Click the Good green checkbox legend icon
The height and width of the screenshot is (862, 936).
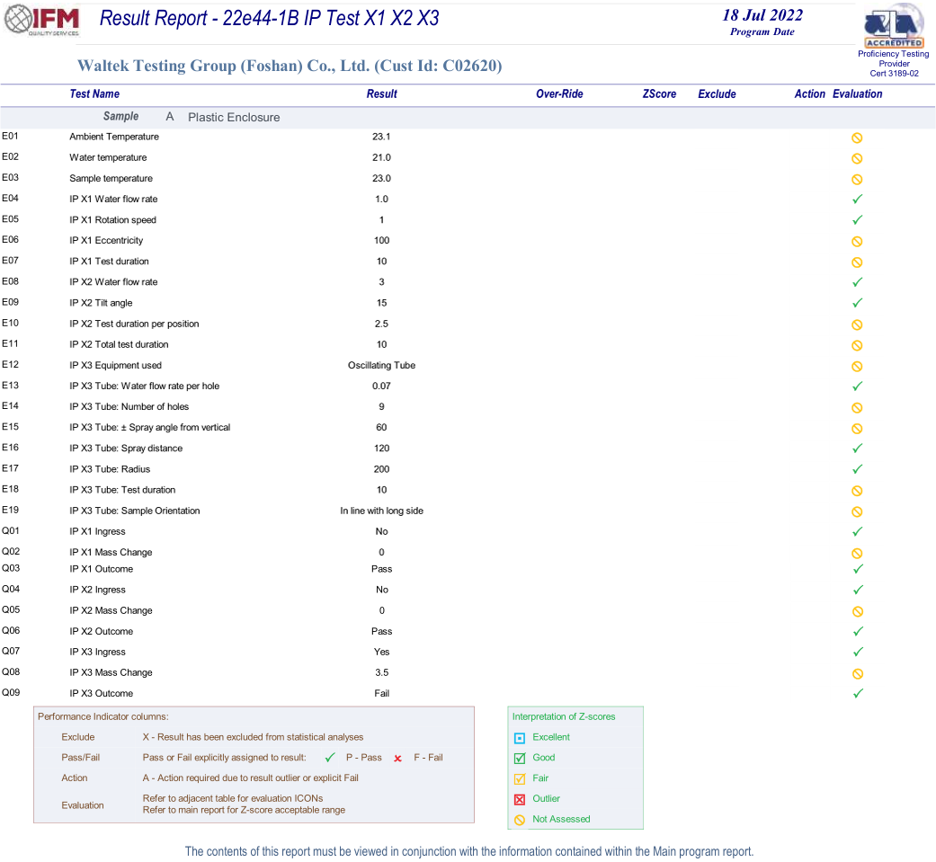tap(520, 759)
